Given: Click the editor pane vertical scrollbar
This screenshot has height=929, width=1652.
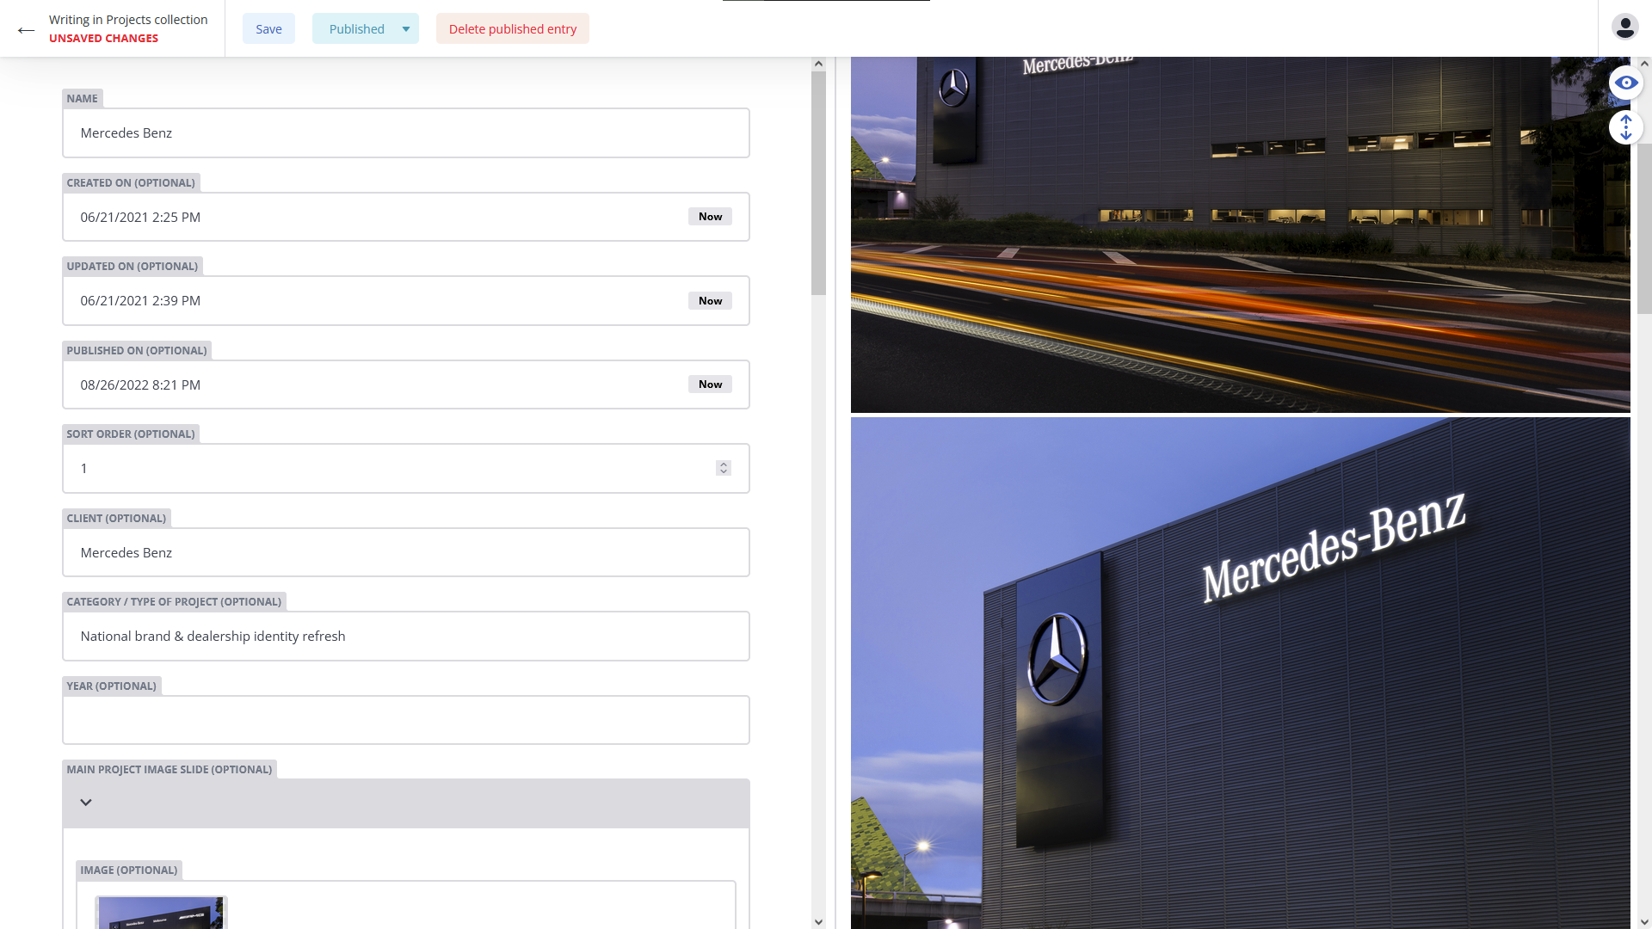Looking at the screenshot, I should pyautogui.click(x=818, y=182).
